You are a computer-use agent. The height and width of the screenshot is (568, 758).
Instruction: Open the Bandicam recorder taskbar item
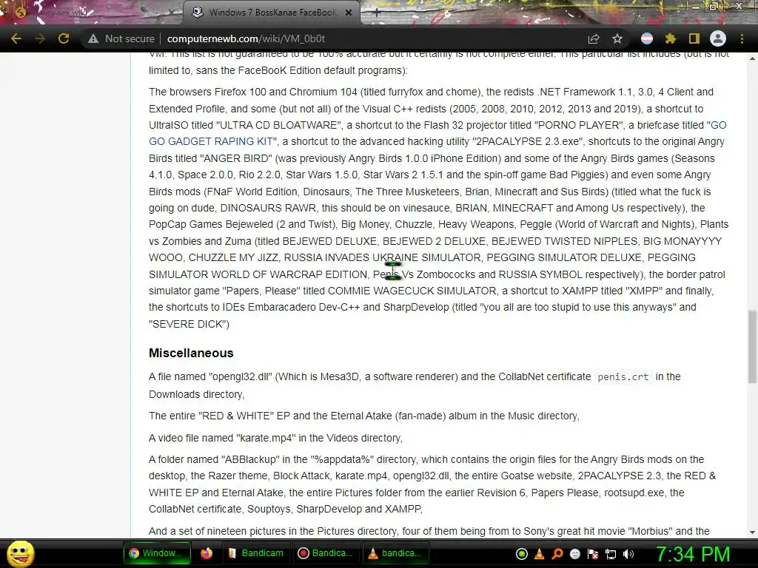[326, 553]
